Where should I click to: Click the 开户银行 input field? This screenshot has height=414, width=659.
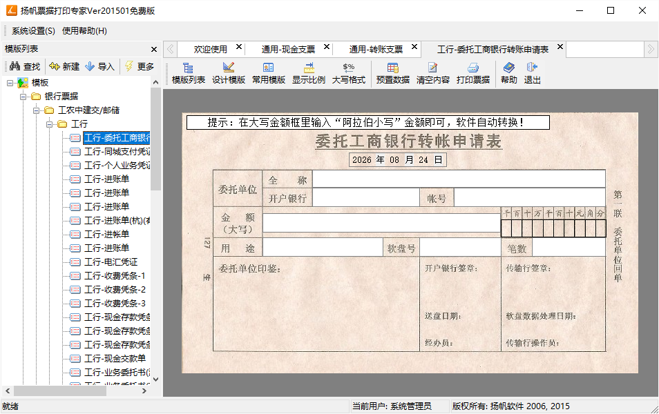(x=366, y=197)
